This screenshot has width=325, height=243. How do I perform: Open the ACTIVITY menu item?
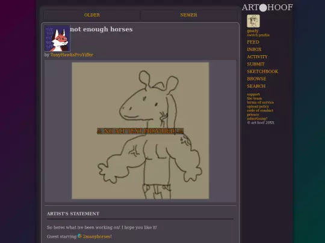click(257, 57)
